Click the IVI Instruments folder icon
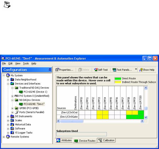 [12, 116]
